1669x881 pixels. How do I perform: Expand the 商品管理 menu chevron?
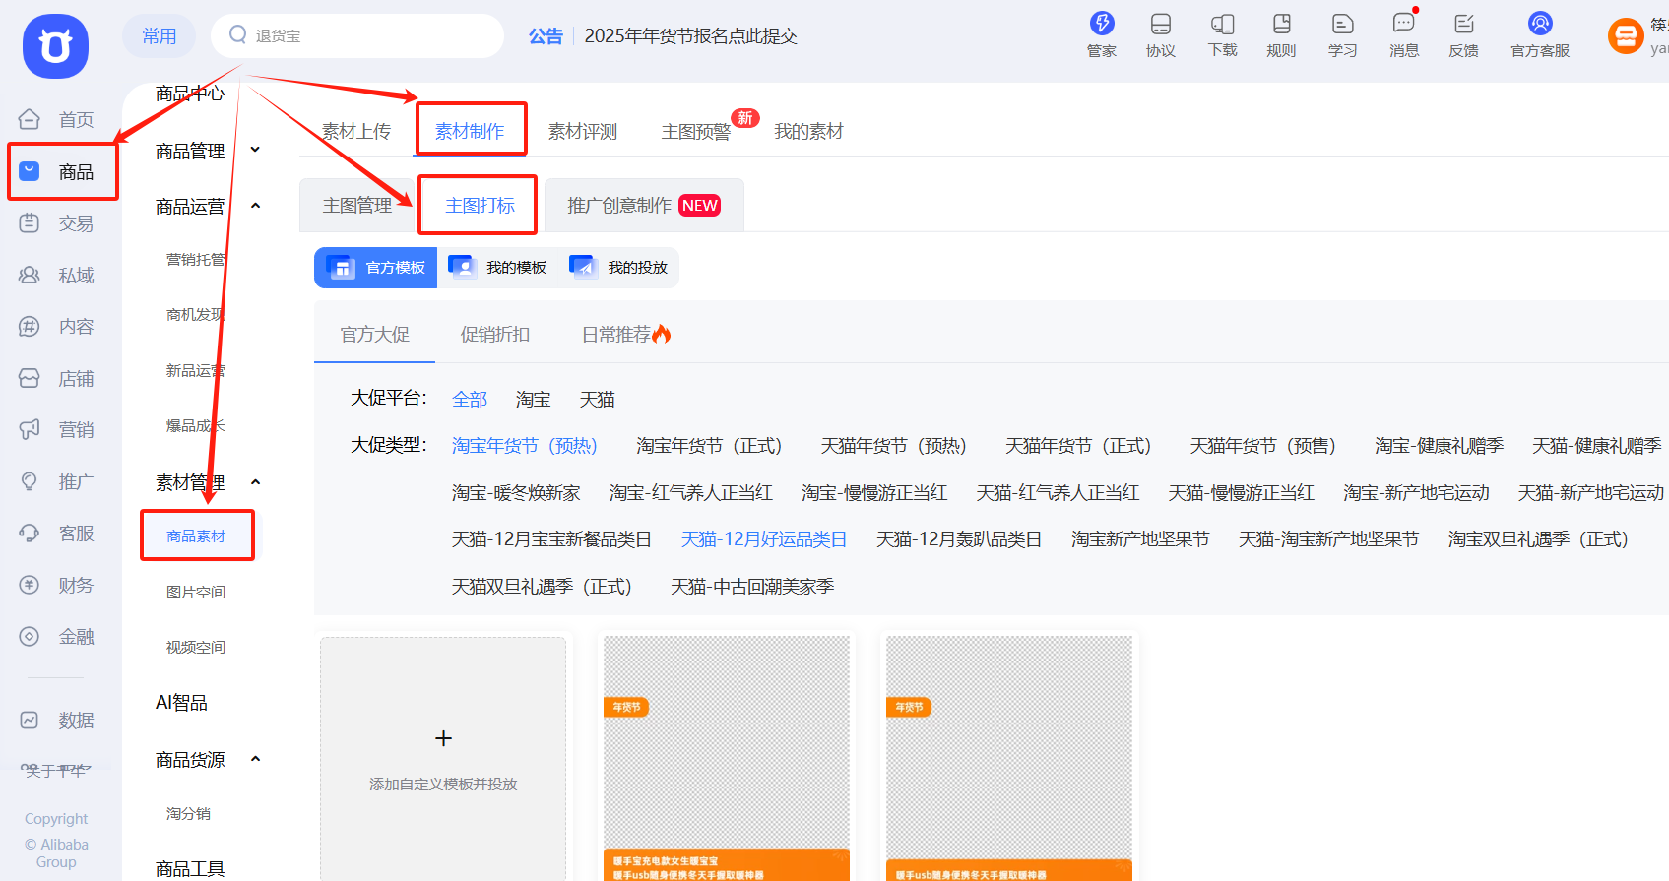(x=255, y=150)
